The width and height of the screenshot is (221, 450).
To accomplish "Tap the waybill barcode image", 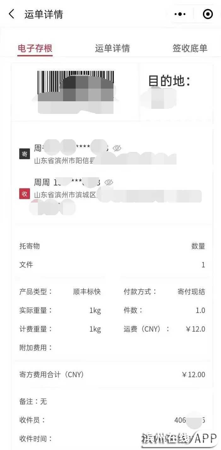I will coord(76,82).
